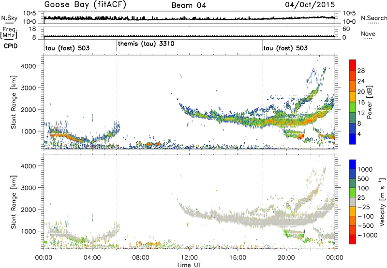The image size is (387, 268).
Task: Pick the gray Velocity segment between 25 and -25
Action: 353,202
